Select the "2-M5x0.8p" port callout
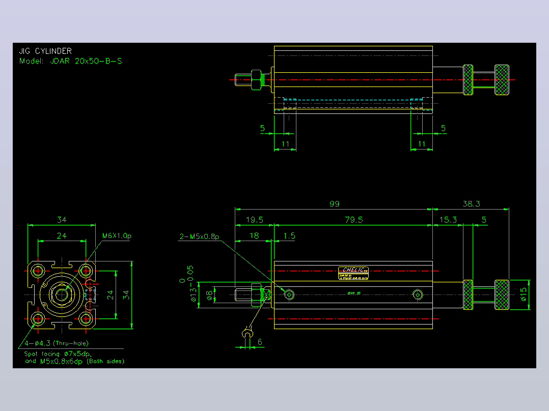The image size is (549, 411). tap(199, 237)
